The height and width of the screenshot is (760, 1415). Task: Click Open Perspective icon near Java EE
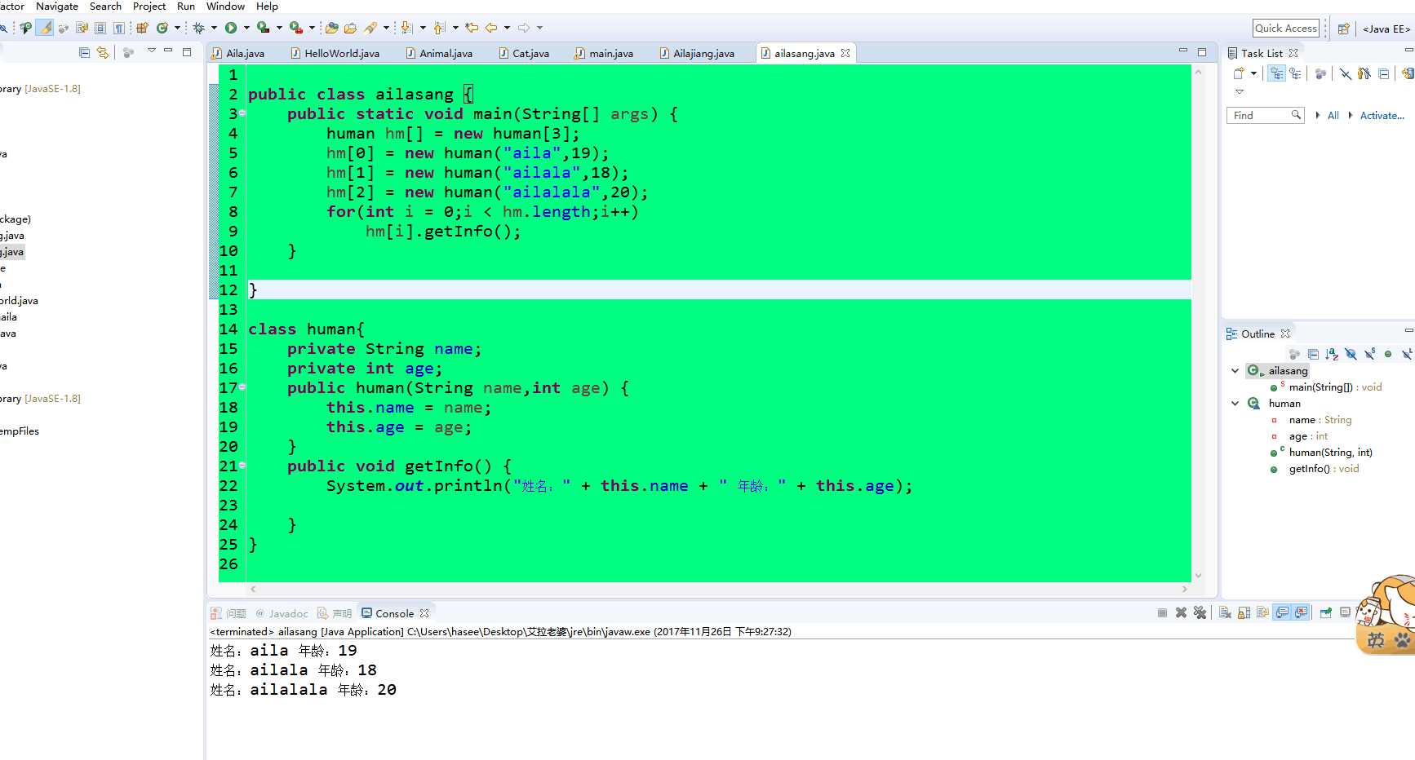1343,29
